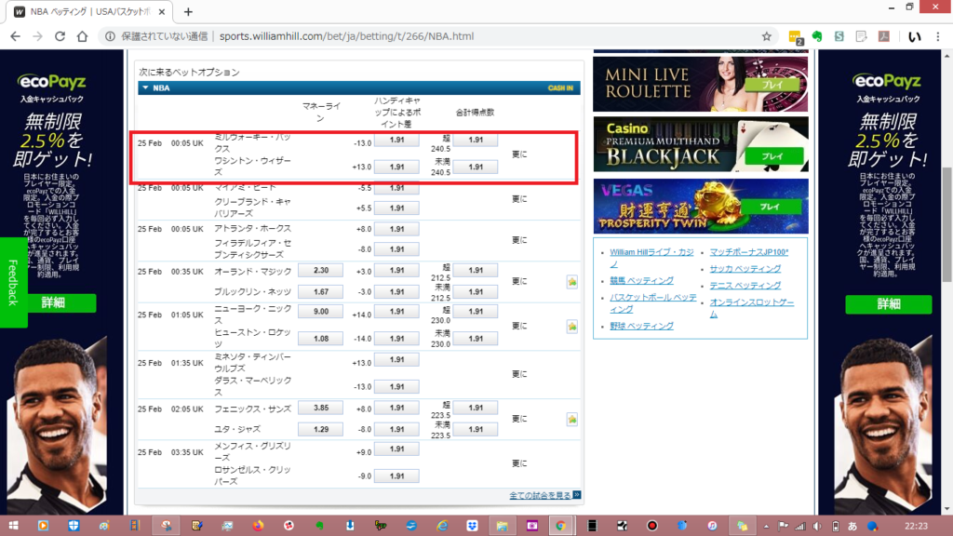Open the Windows Start menu
The height and width of the screenshot is (536, 953).
tap(13, 526)
